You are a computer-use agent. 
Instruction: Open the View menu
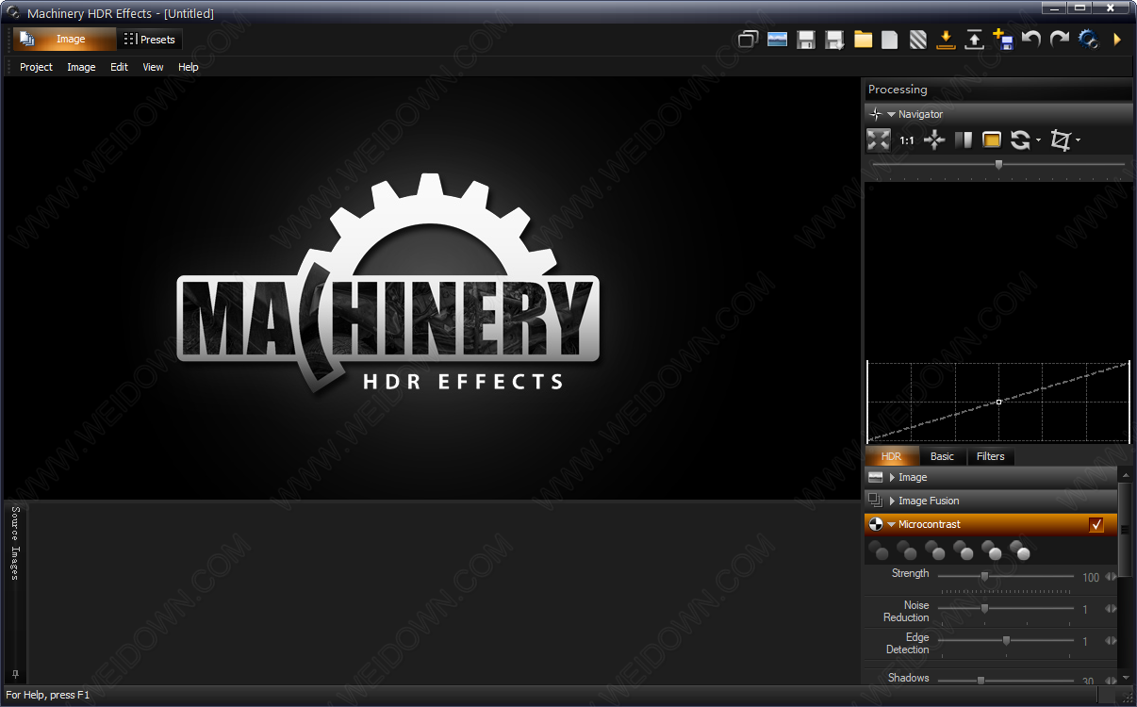coord(153,67)
